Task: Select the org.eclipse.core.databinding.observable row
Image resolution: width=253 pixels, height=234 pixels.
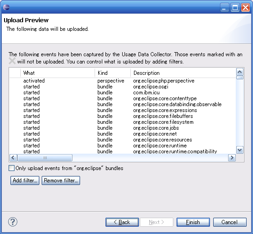Action: pyautogui.click(x=123, y=104)
